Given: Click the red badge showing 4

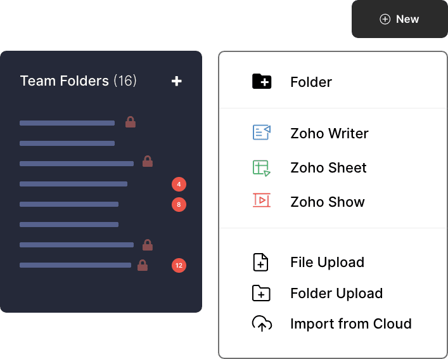Looking at the screenshot, I should pyautogui.click(x=179, y=184).
